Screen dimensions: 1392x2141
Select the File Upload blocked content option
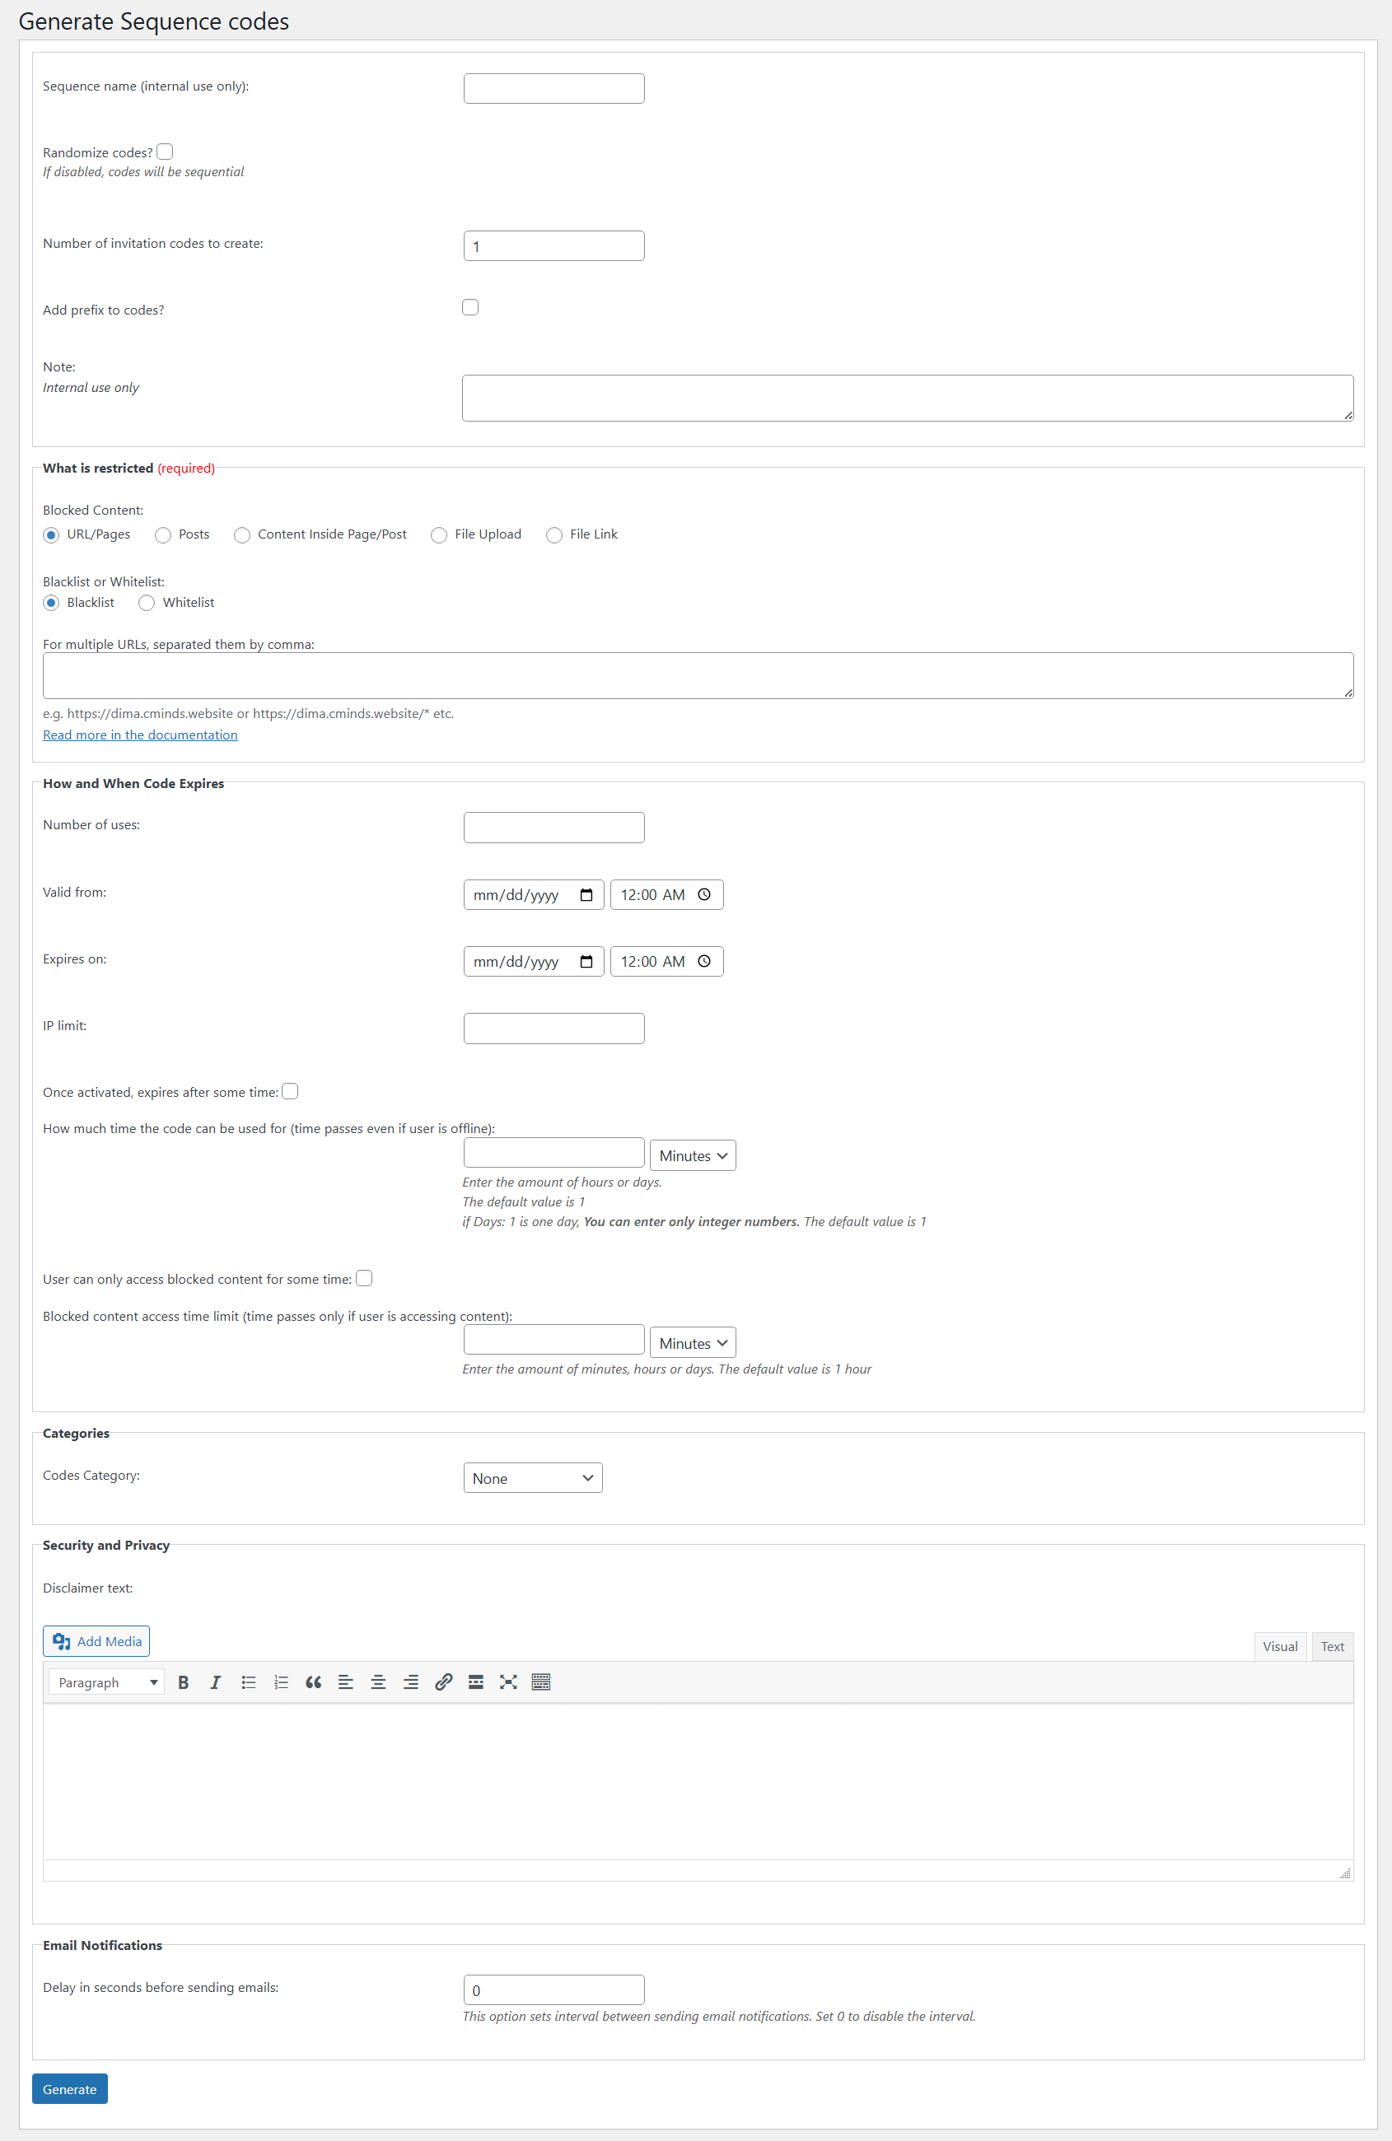click(439, 535)
